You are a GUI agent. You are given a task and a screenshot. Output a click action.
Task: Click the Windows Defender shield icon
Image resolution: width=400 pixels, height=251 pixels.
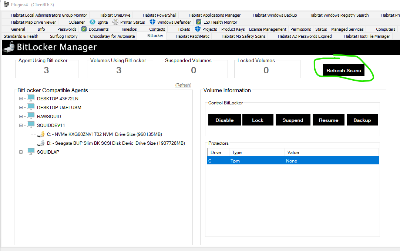pos(153,22)
